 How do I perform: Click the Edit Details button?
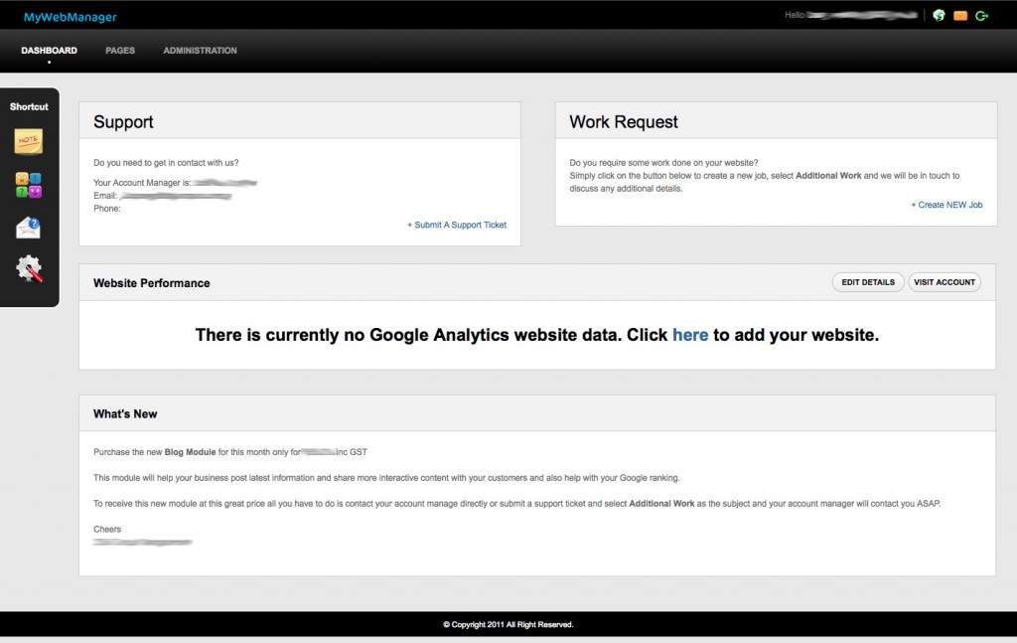[x=868, y=282]
